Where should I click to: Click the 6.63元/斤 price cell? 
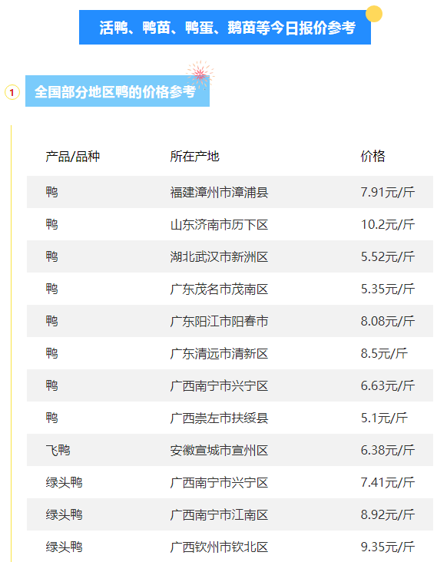(388, 385)
